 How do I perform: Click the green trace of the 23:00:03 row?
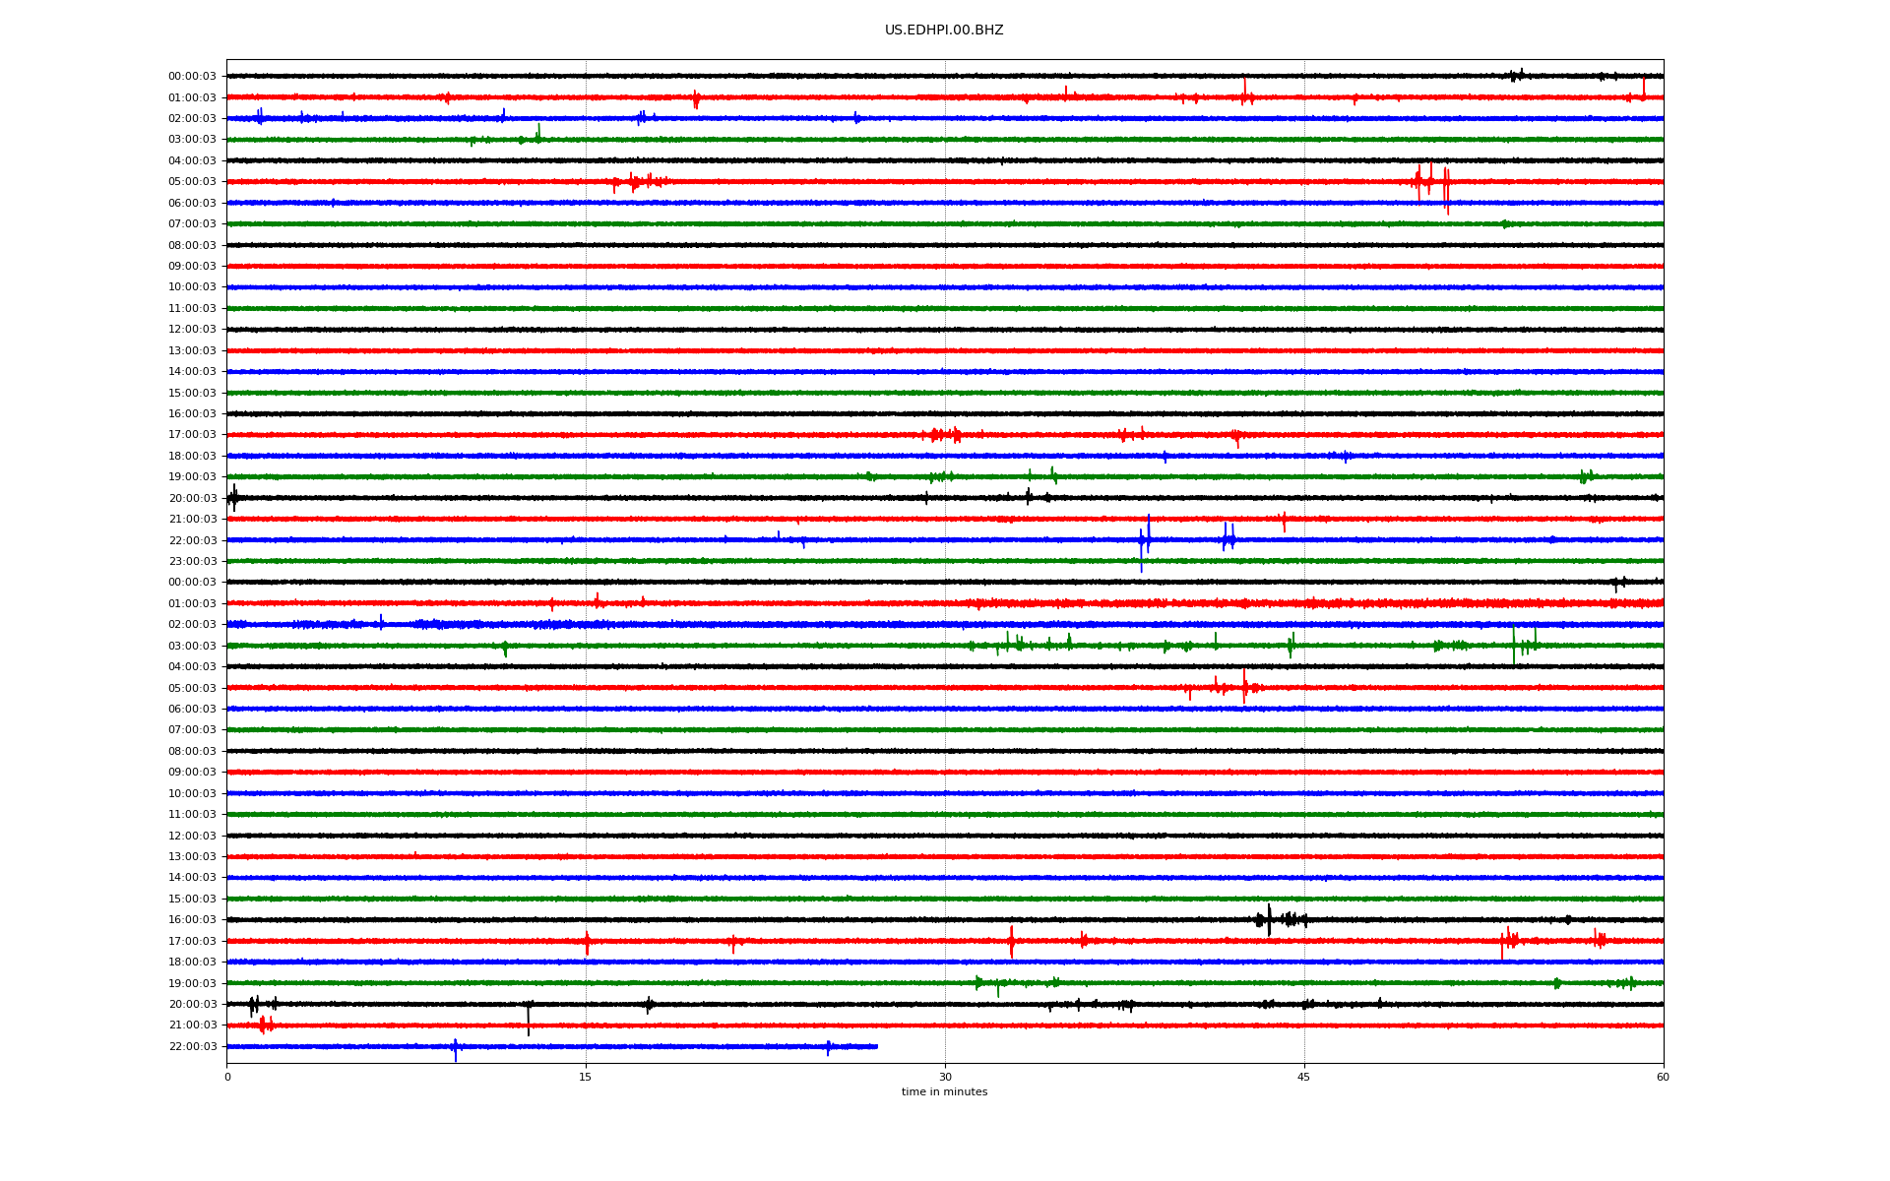tap(945, 561)
